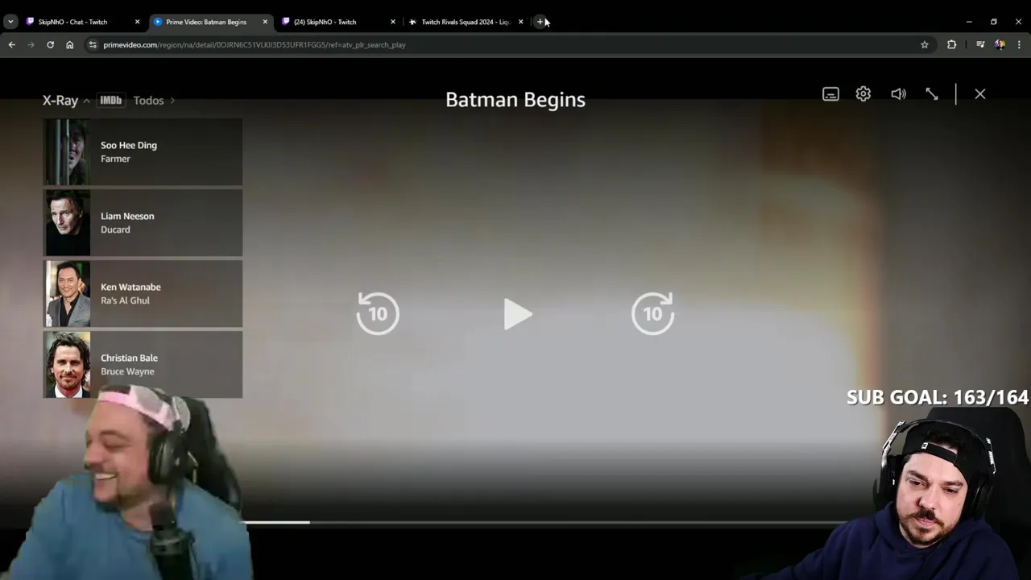Open the player settings gear
This screenshot has width=1031, height=580.
(x=863, y=94)
